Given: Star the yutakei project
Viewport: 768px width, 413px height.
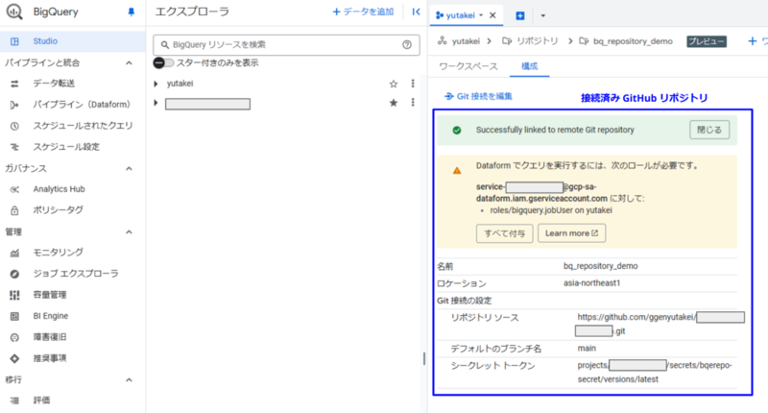Looking at the screenshot, I should 394,84.
